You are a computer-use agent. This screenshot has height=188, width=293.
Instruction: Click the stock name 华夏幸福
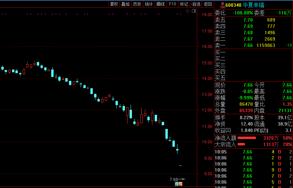coord(253,5)
